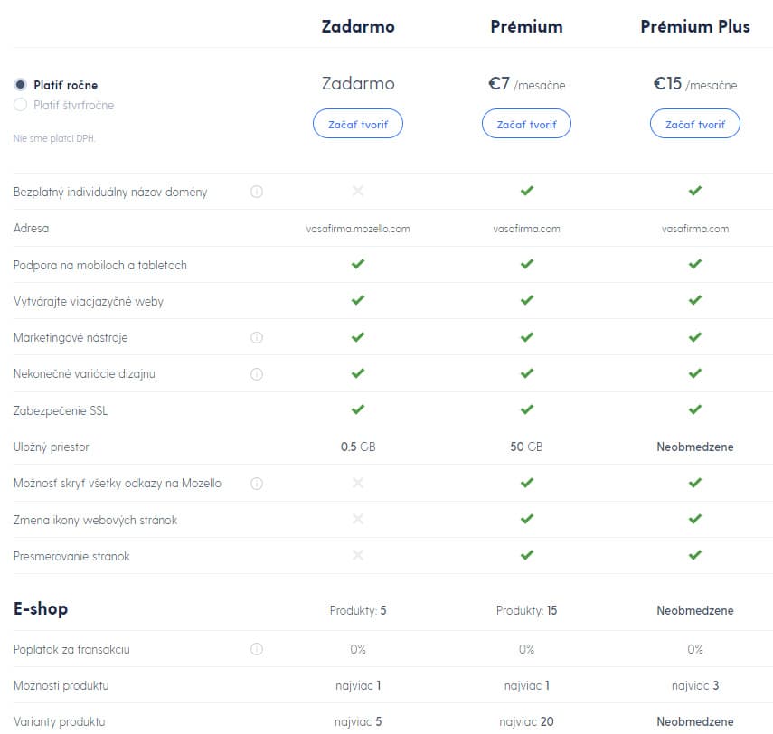Click the Platiť štvrťročne label text

73,105
